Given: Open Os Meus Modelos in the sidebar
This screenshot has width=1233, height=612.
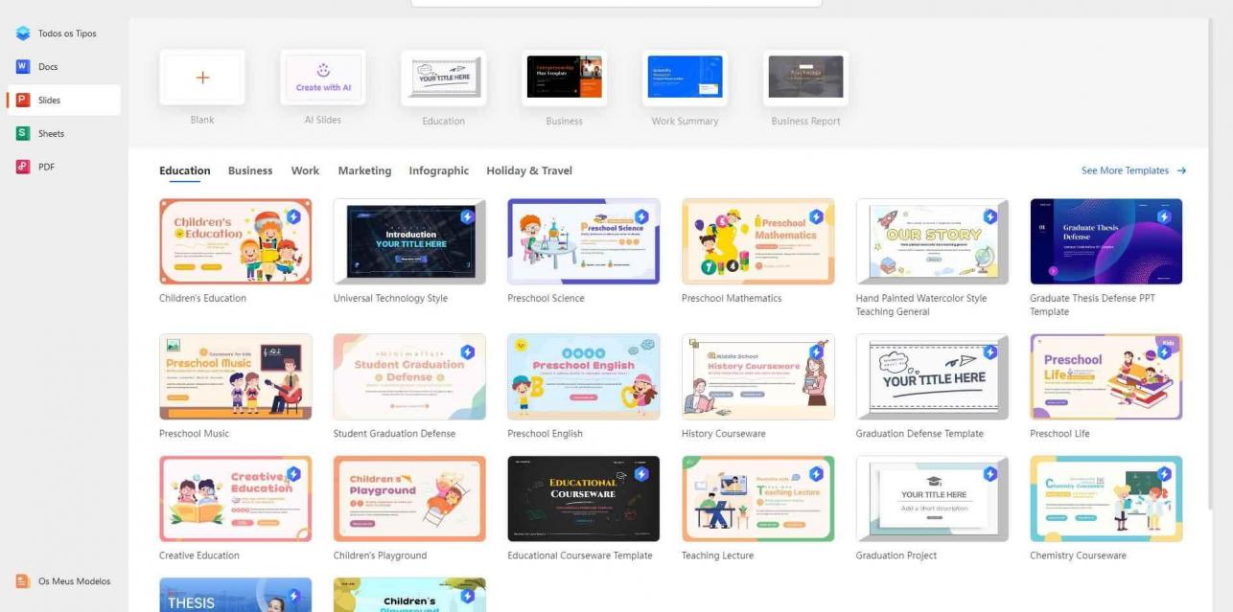Looking at the screenshot, I should [75, 581].
